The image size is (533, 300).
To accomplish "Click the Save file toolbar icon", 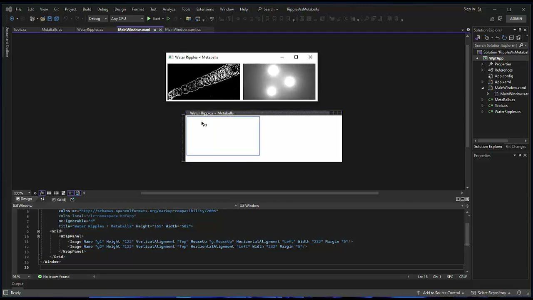I will [x=50, y=19].
